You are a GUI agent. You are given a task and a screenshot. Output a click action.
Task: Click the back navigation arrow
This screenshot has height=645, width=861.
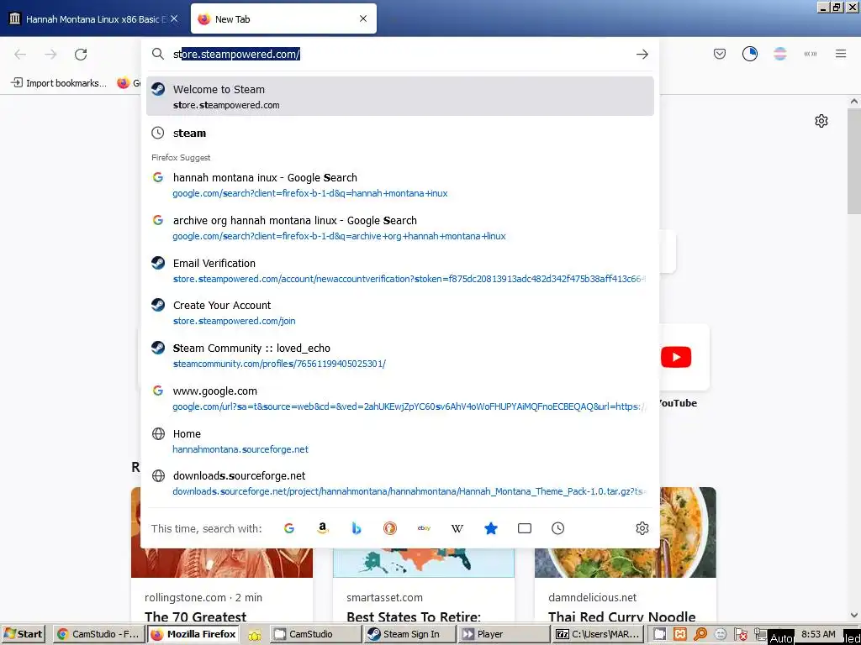coord(20,55)
